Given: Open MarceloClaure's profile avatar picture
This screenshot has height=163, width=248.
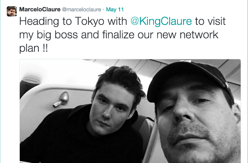Looking at the screenshot, I should pos(12,11).
